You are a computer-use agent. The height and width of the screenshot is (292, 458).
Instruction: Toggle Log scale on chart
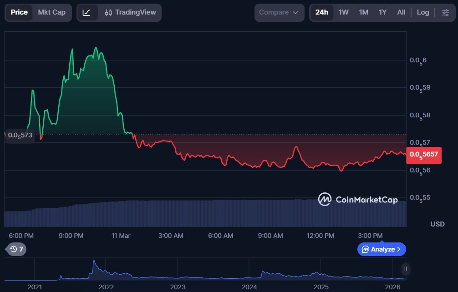click(x=423, y=12)
